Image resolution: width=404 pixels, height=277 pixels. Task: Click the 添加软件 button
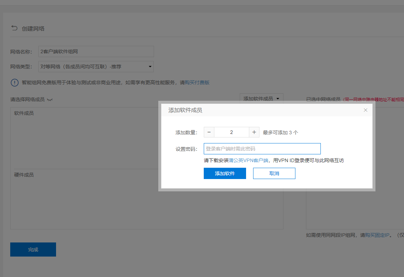coord(225,173)
